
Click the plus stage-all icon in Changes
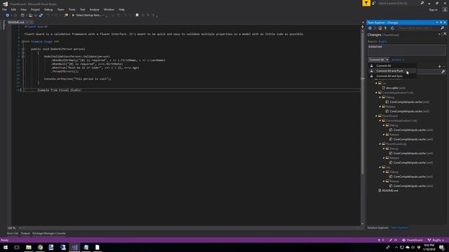tap(440, 66)
